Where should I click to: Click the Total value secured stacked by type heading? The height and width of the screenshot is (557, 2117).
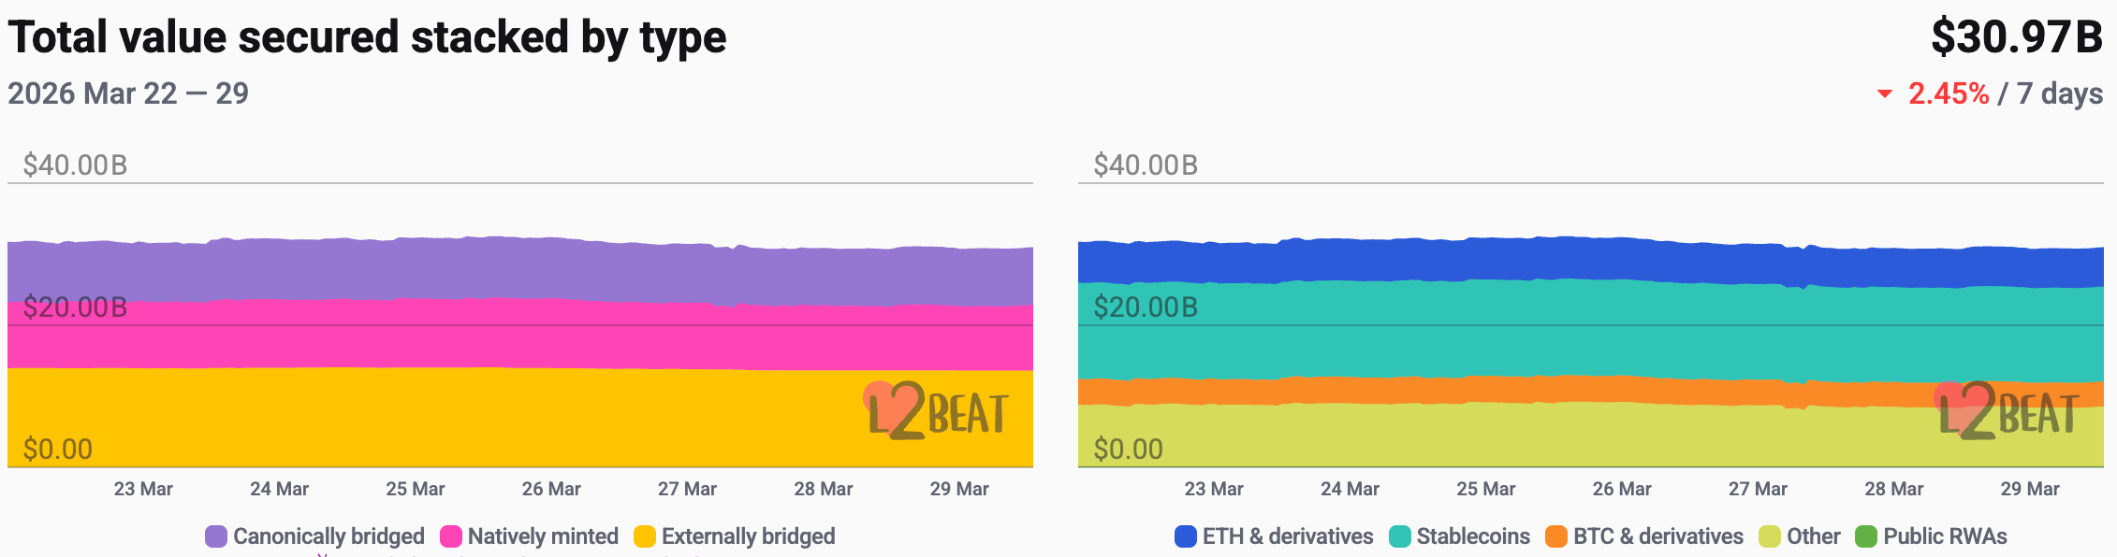coord(367,37)
